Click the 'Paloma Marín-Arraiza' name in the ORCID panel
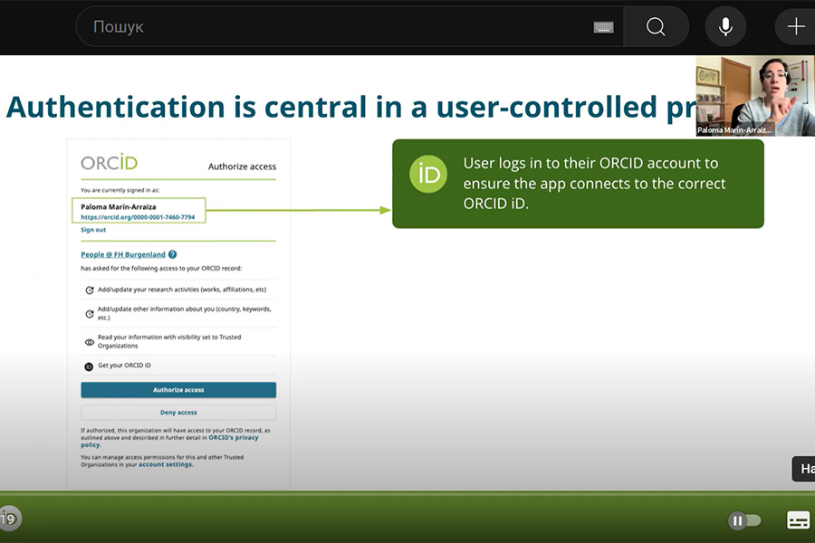The height and width of the screenshot is (543, 815). coord(119,207)
